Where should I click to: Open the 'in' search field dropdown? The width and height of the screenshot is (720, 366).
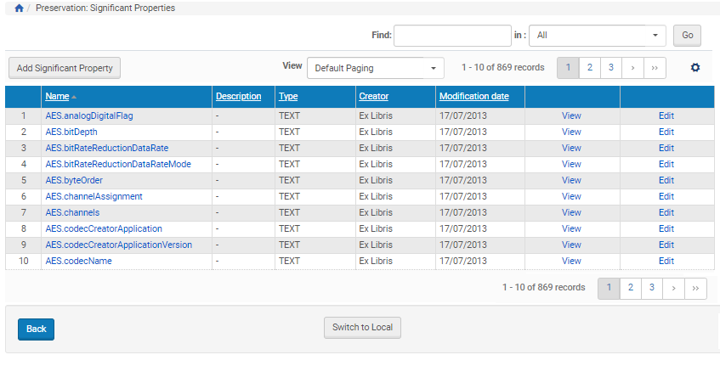tap(597, 36)
